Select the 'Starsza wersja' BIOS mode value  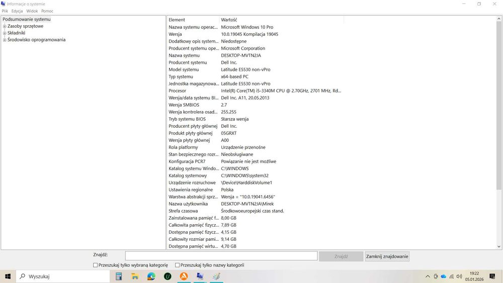[x=235, y=119]
